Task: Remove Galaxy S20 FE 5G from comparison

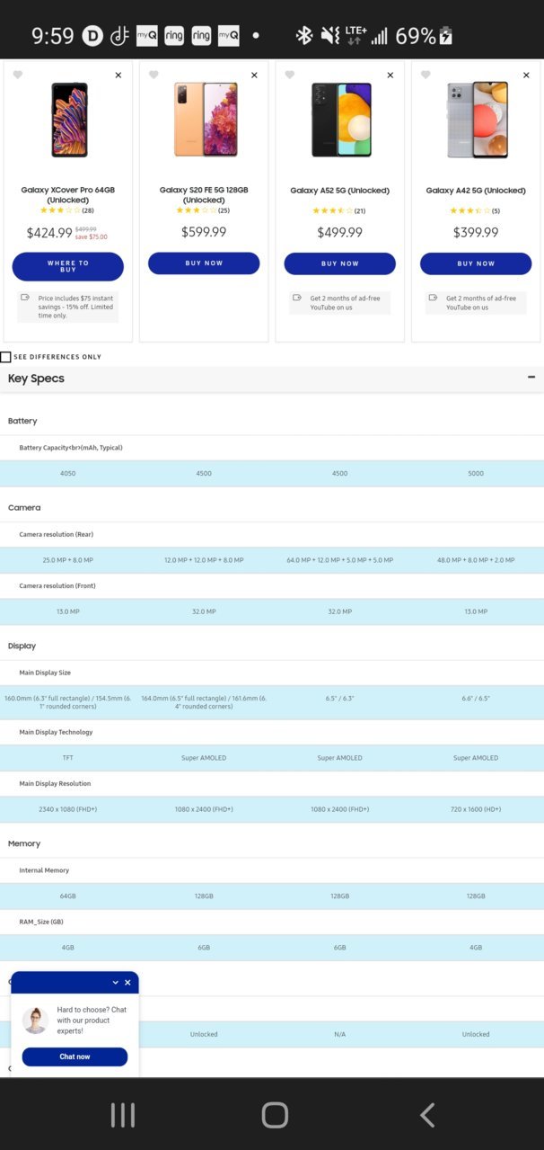Action: pos(254,76)
